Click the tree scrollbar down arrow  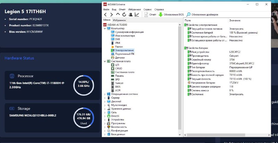180,135
